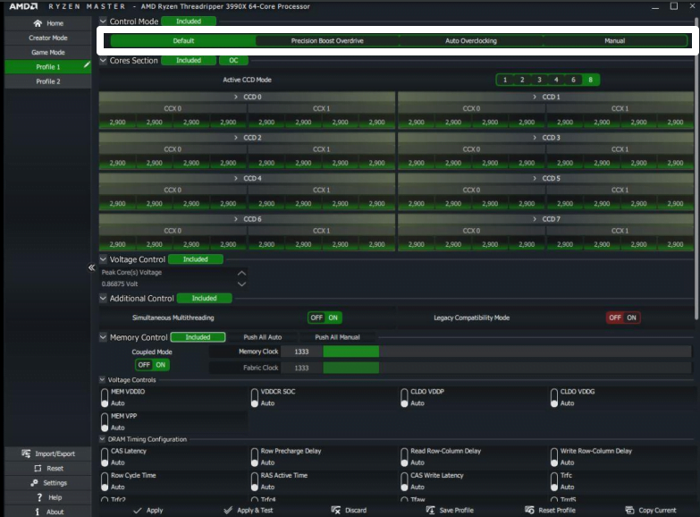Click the Push All Manual button
The width and height of the screenshot is (700, 517).
click(x=337, y=337)
